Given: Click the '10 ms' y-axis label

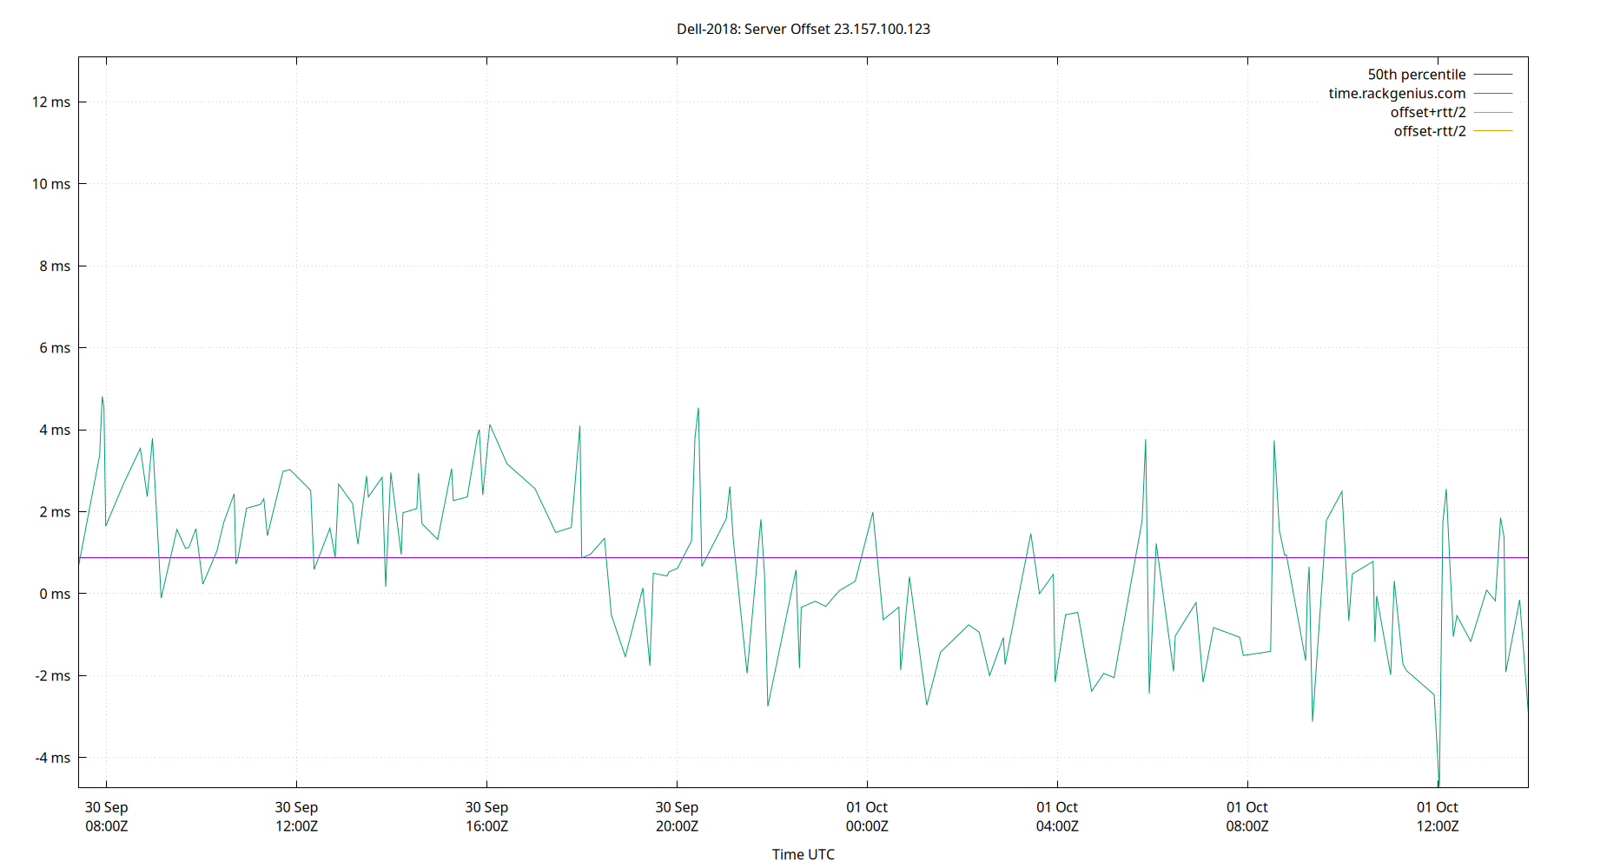Looking at the screenshot, I should [51, 184].
